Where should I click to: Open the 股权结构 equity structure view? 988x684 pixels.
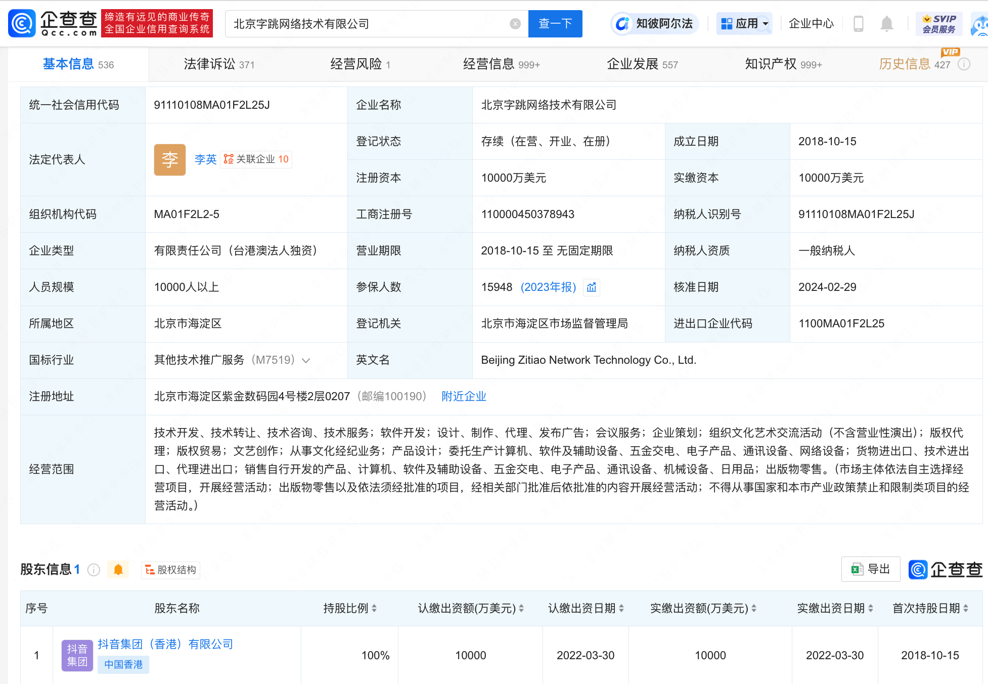point(170,570)
